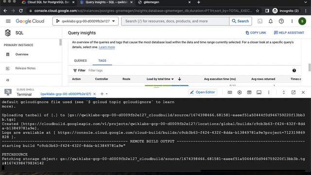The height and width of the screenshot is (175, 311).
Task: Toggle Cloud Shell panel height arrows
Action: point(284,92)
